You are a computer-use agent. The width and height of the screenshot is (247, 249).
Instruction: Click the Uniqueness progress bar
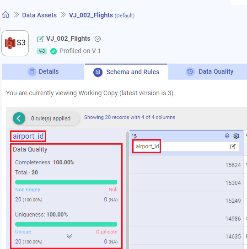[x=66, y=224]
